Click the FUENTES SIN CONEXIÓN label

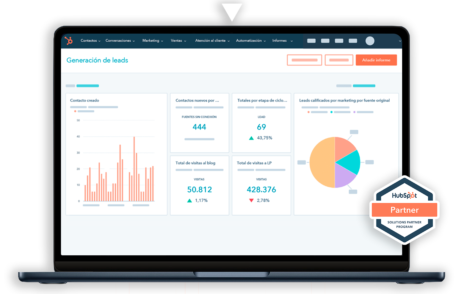[x=199, y=117]
